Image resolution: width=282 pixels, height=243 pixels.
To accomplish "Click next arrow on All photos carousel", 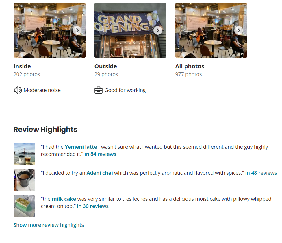I will pos(239,30).
